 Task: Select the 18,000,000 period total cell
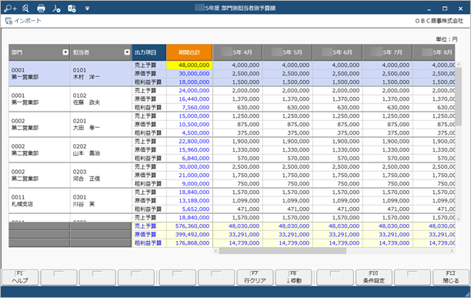pyautogui.click(x=189, y=82)
